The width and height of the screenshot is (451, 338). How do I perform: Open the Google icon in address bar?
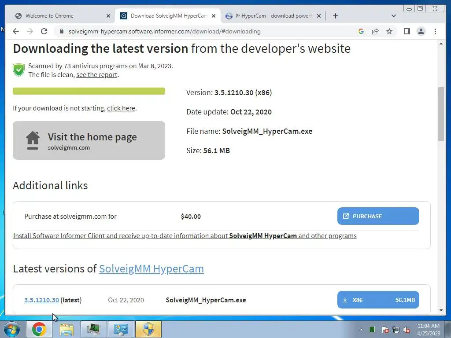tap(361, 31)
